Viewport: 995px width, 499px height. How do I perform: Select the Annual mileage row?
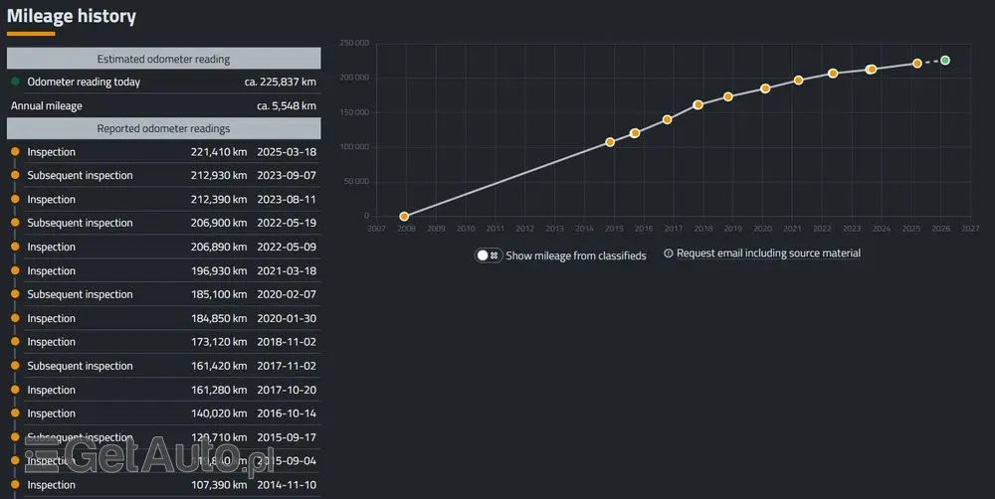click(163, 105)
